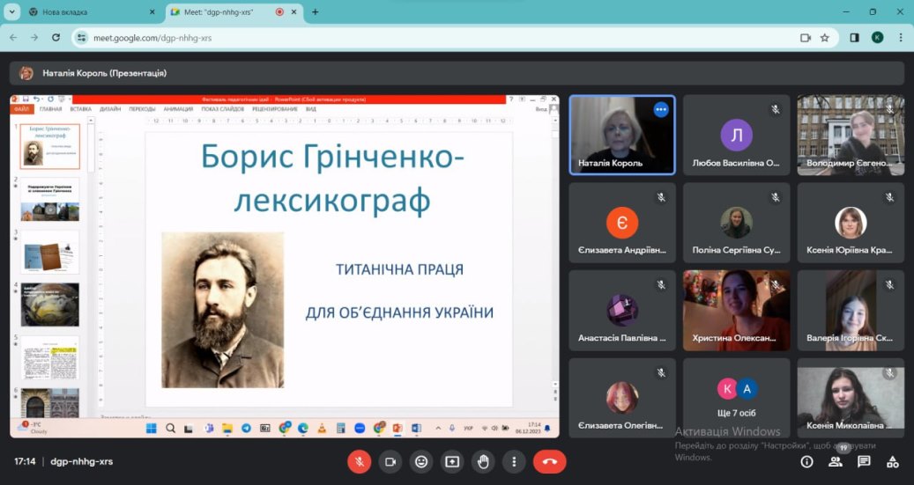View site information icon in address bar
Screen dimensions: 914x485
(x=82, y=38)
